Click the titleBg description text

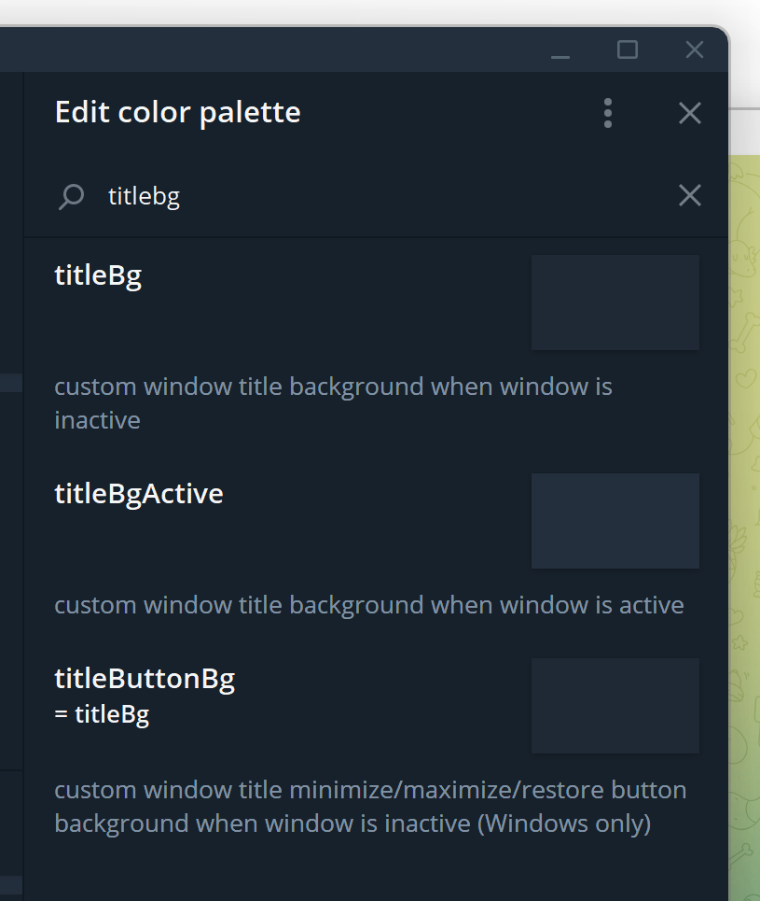pos(333,402)
